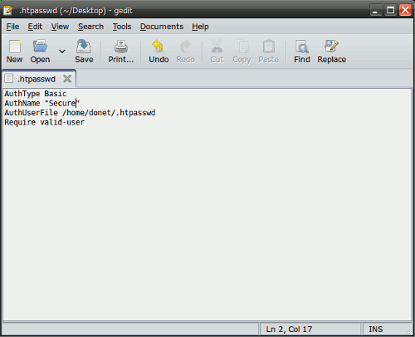The width and height of the screenshot is (415, 337).
Task: Open the Documents menu
Action: click(162, 27)
